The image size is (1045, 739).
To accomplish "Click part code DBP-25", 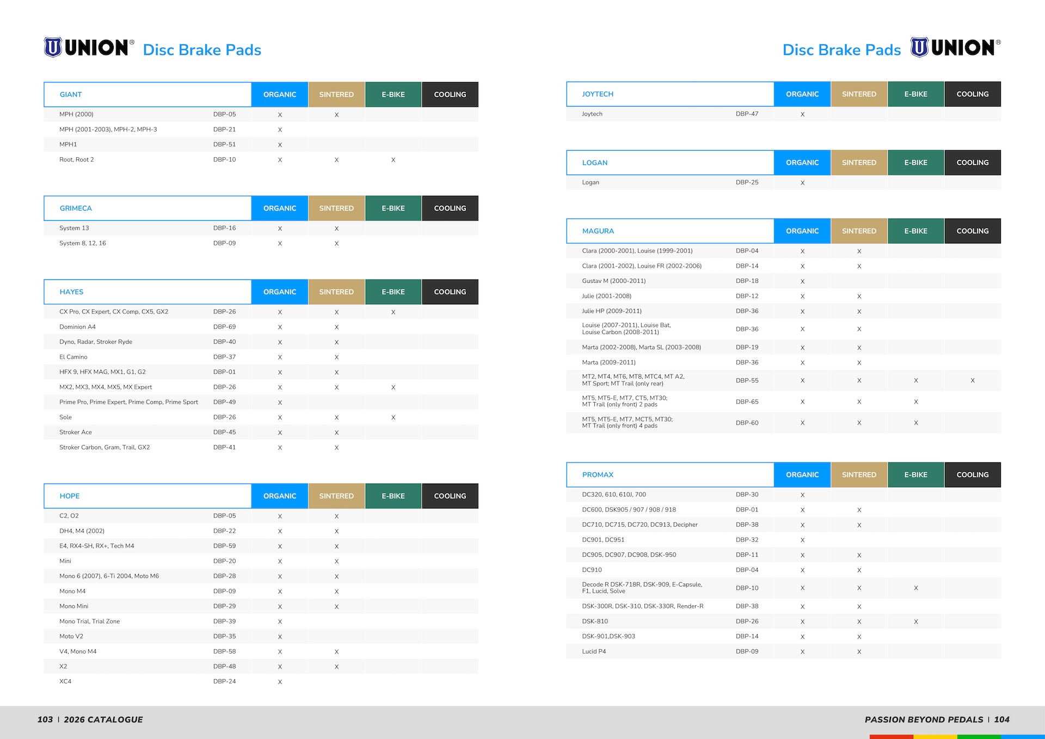I will tap(747, 183).
